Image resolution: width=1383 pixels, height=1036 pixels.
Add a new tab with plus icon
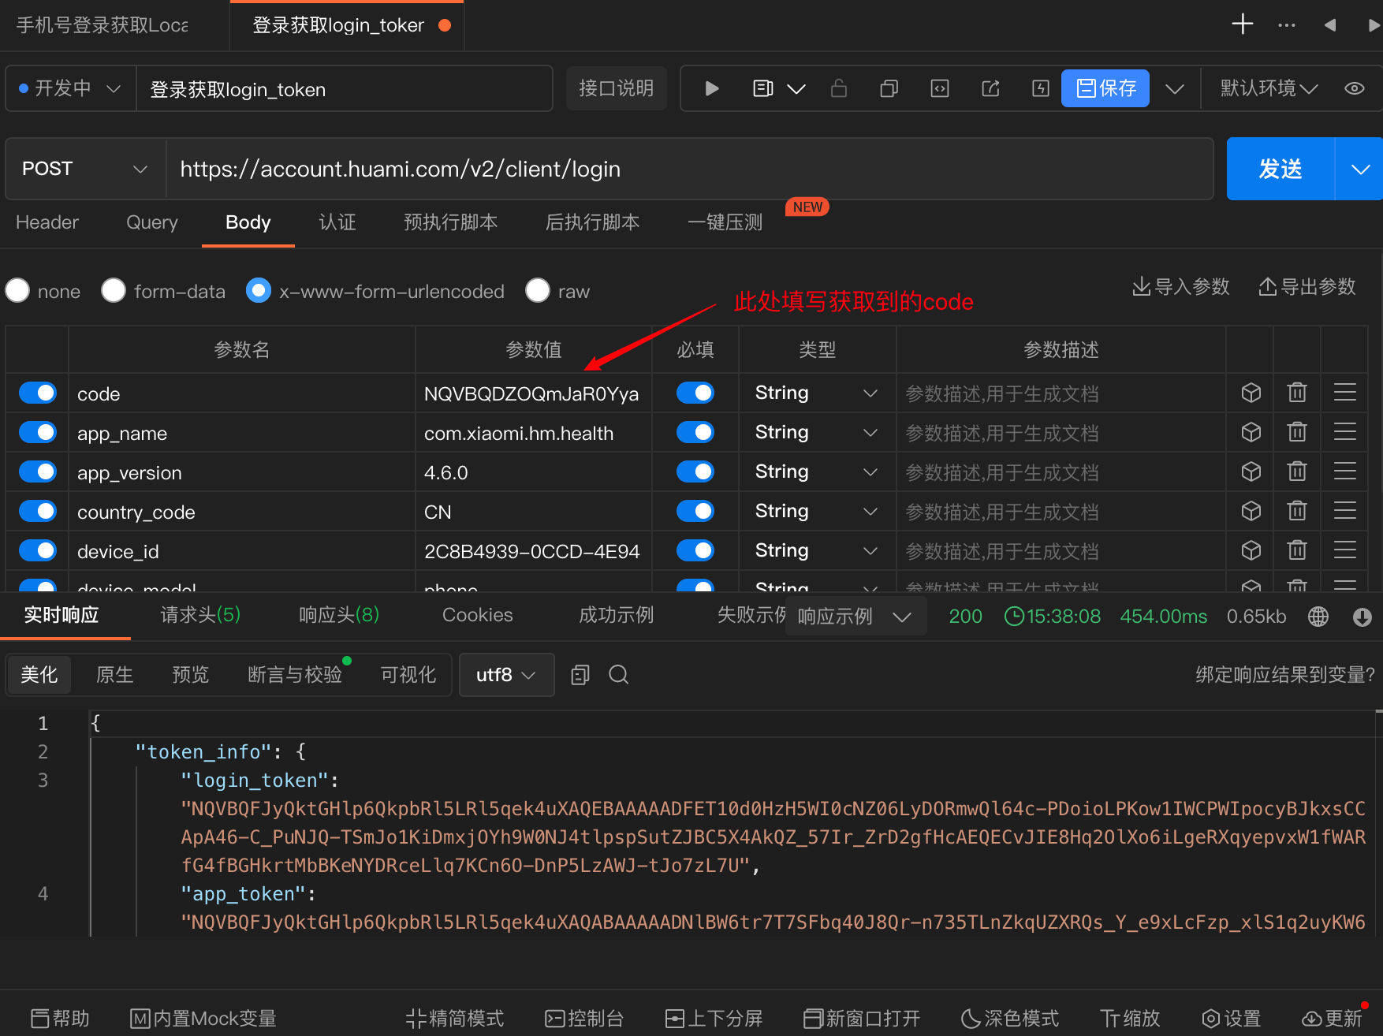1243,24
